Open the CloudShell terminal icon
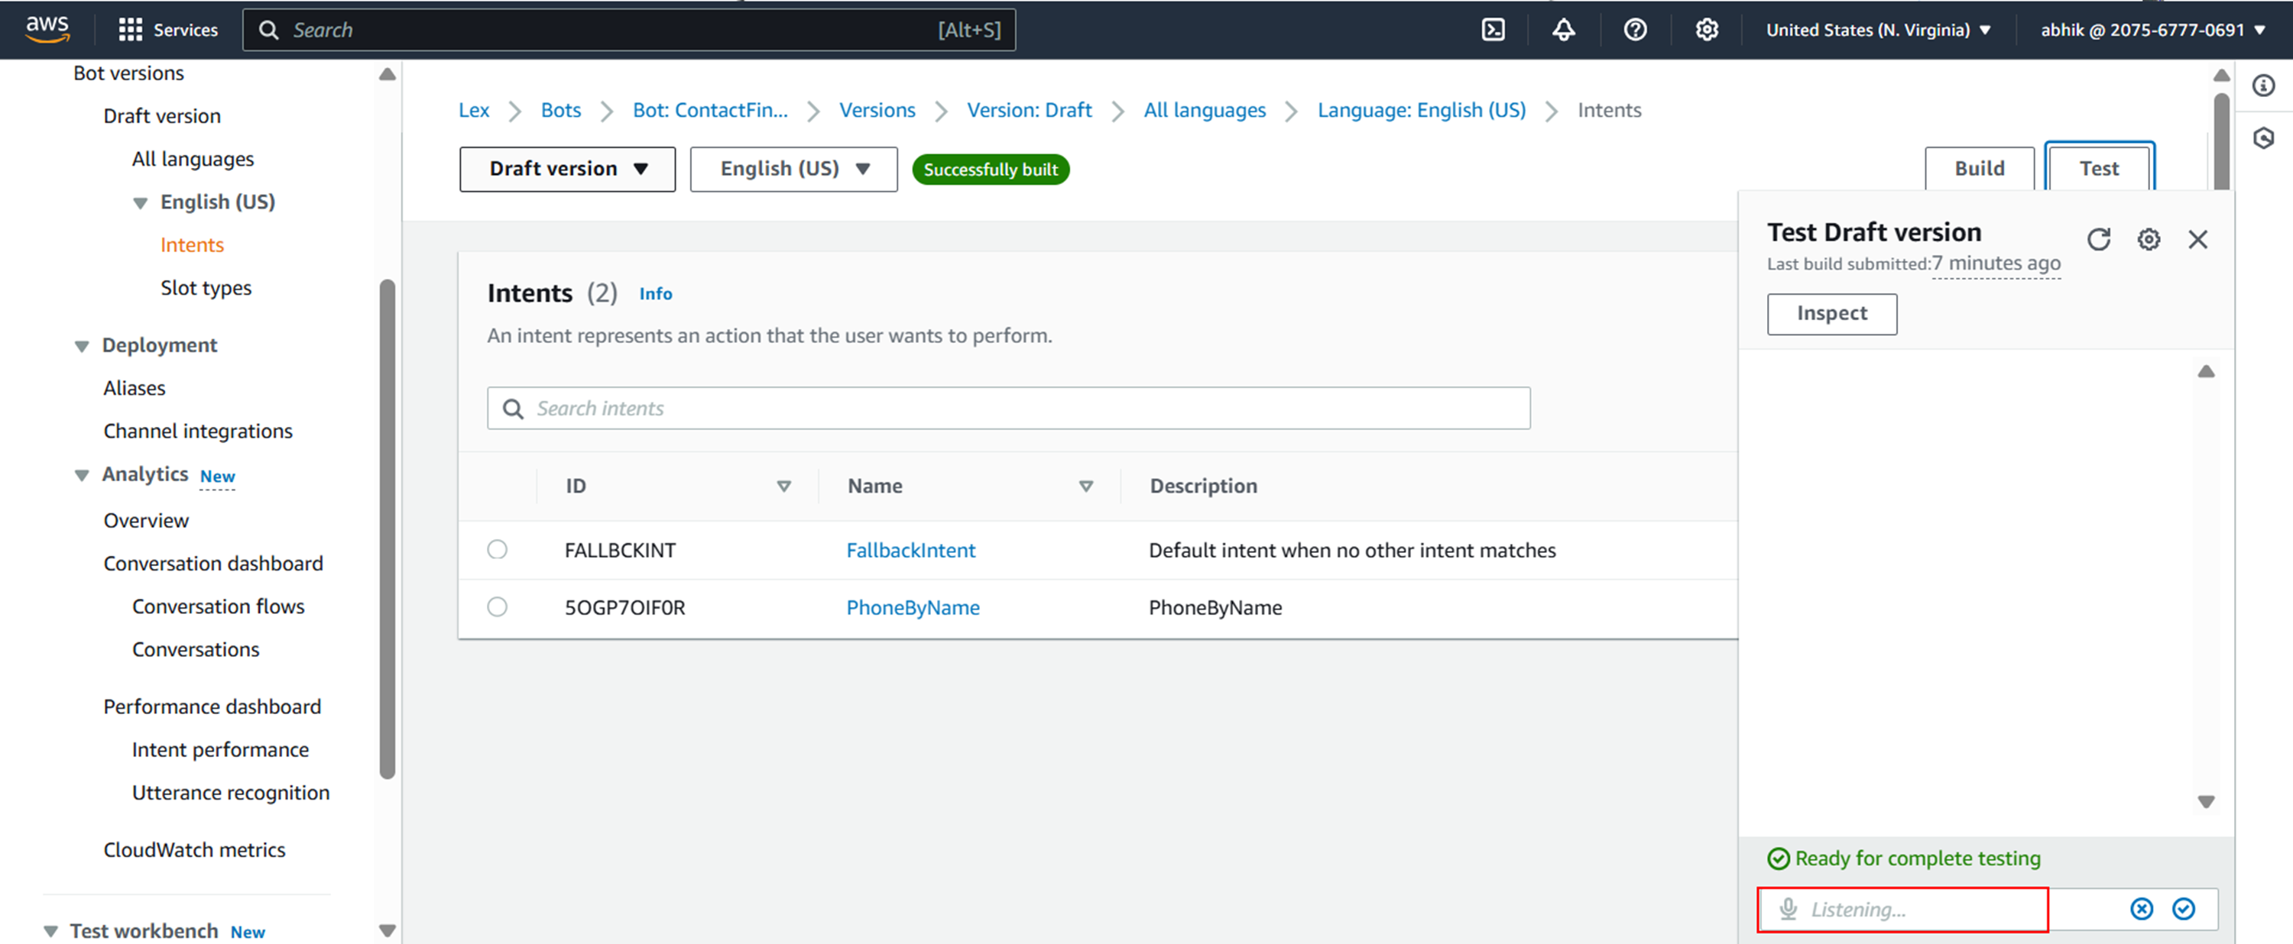2293x944 pixels. tap(1493, 29)
